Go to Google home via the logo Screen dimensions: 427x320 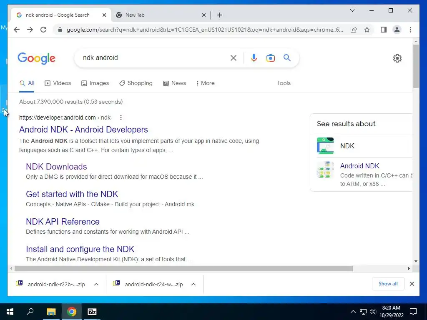(37, 58)
